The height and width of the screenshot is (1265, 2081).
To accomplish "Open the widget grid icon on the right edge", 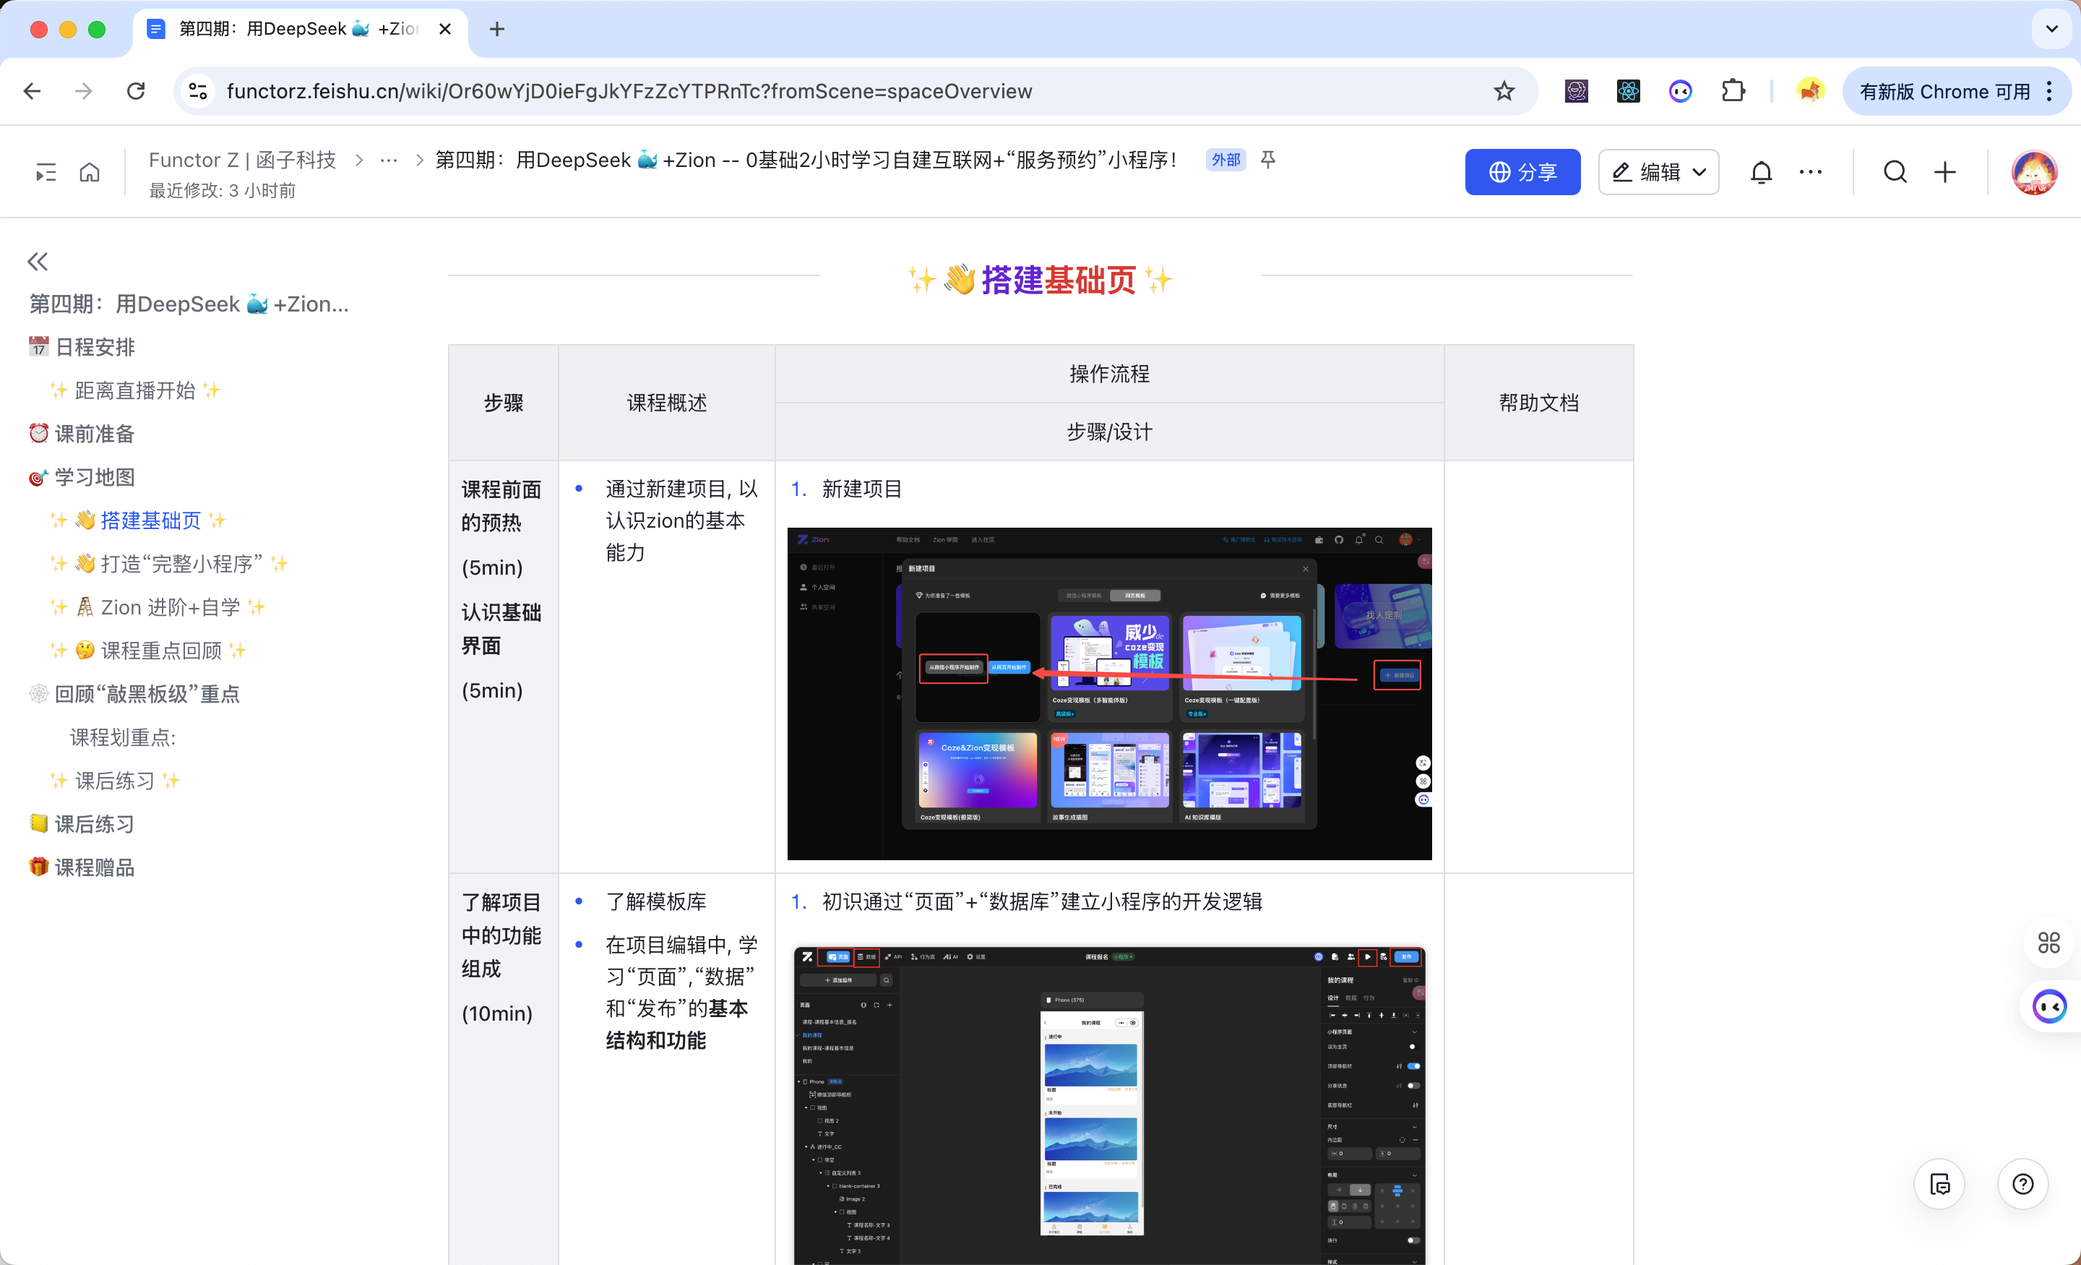I will coord(2048,943).
